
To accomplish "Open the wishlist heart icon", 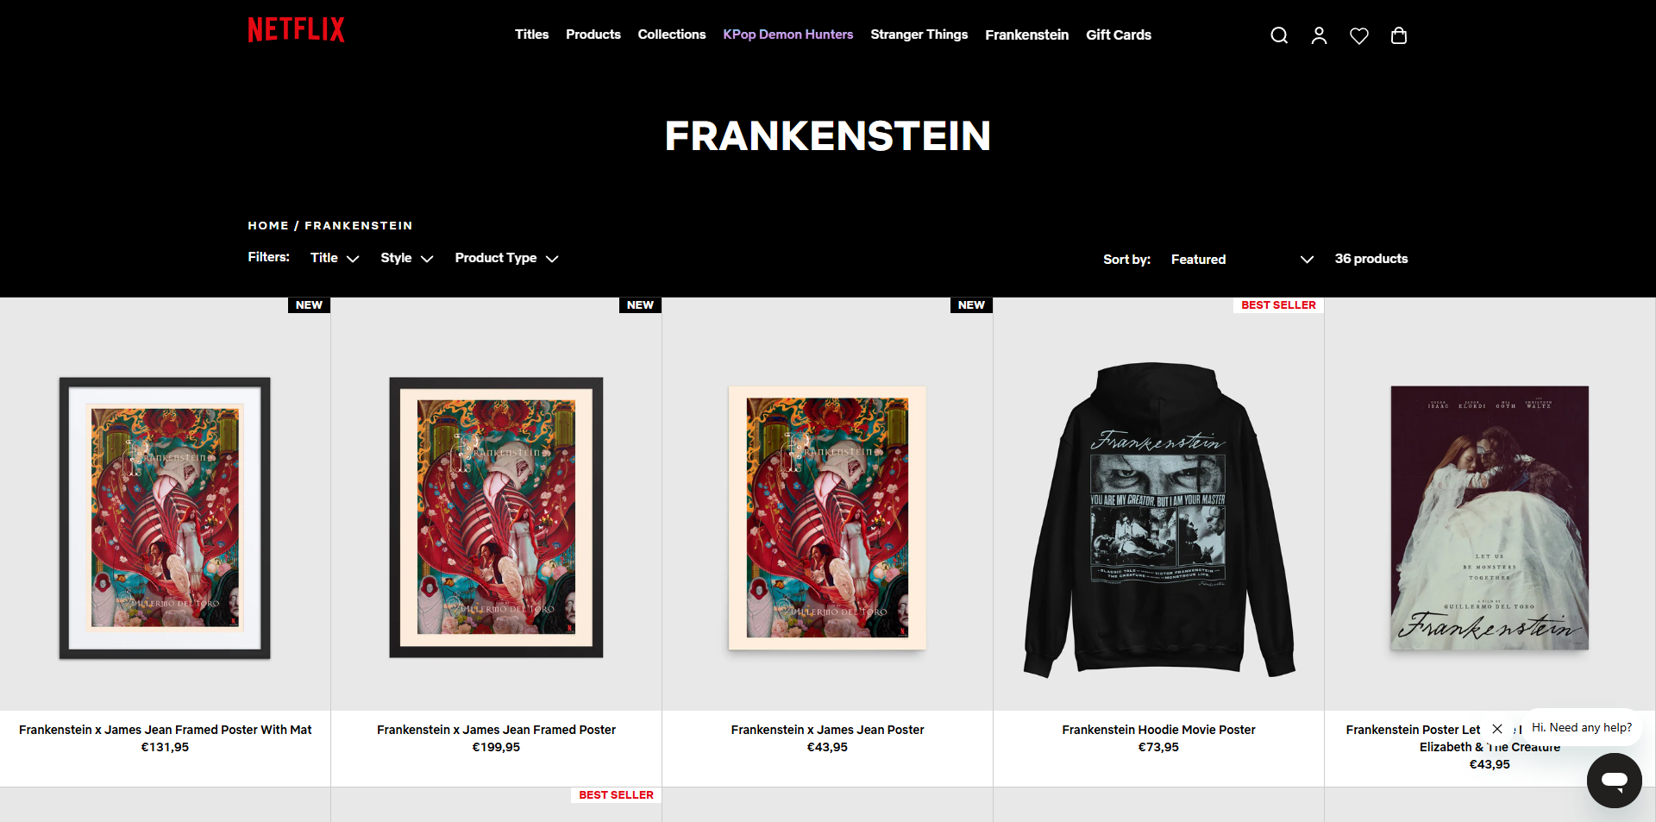I will 1359,35.
